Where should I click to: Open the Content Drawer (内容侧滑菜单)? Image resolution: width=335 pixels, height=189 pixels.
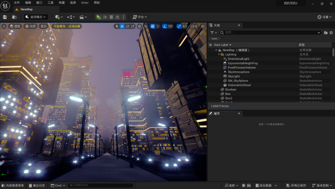click(x=13, y=186)
